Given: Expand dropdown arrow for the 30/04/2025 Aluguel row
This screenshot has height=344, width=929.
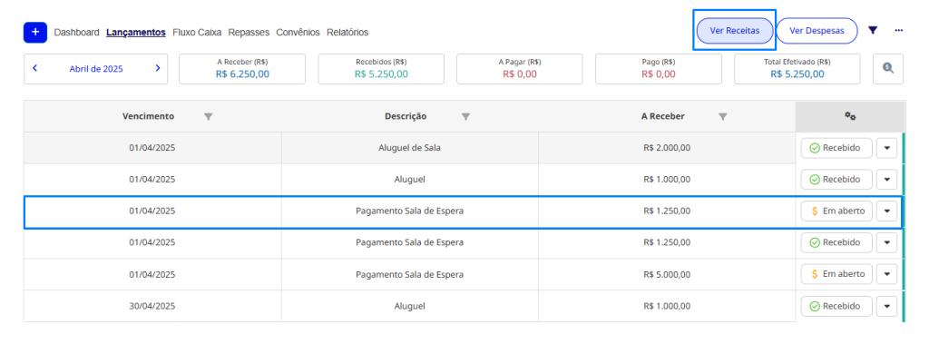Looking at the screenshot, I should [886, 306].
